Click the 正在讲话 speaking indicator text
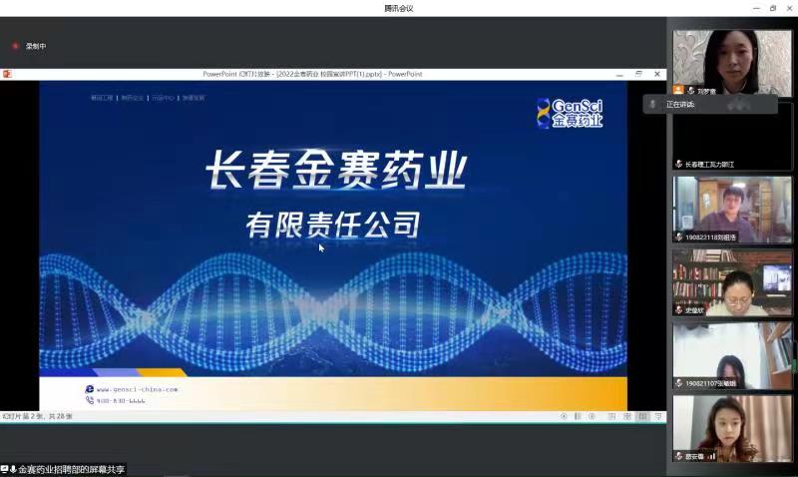This screenshot has height=477, width=798. tap(680, 105)
